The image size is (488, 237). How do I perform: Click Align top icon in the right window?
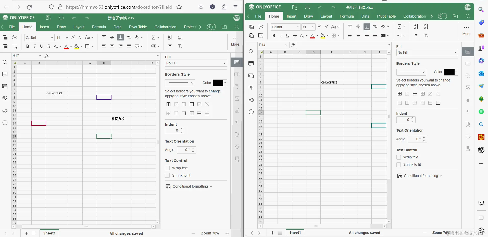tap(350, 26)
